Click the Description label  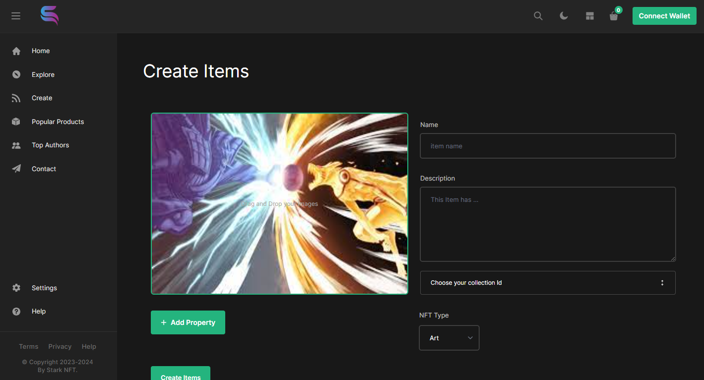(x=438, y=179)
